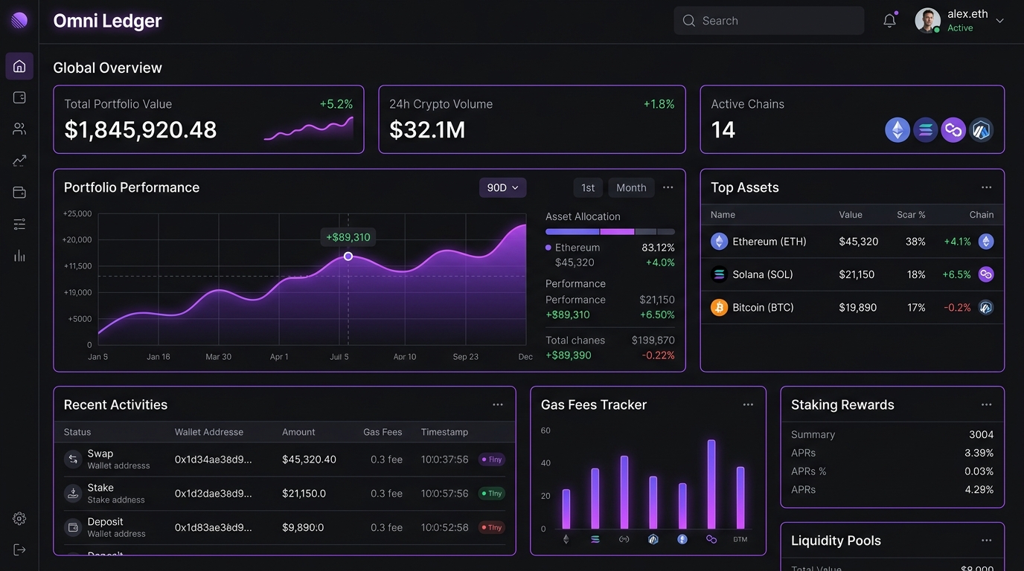The width and height of the screenshot is (1024, 571).
Task: Open the users icon in the sidebar
Action: 19,129
